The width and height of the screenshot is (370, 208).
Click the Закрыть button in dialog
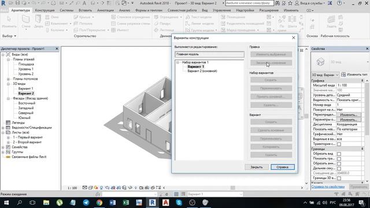click(257, 167)
